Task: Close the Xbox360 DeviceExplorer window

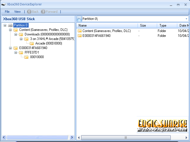Action: [x=185, y=5]
